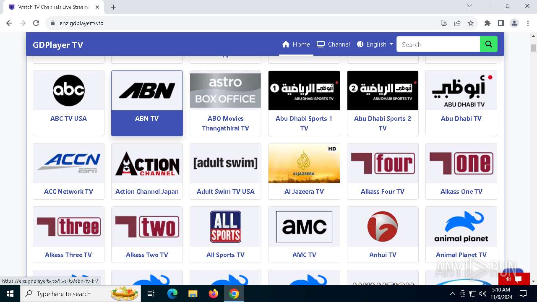Open the Channel nav link
This screenshot has width=537, height=302.
point(334,44)
